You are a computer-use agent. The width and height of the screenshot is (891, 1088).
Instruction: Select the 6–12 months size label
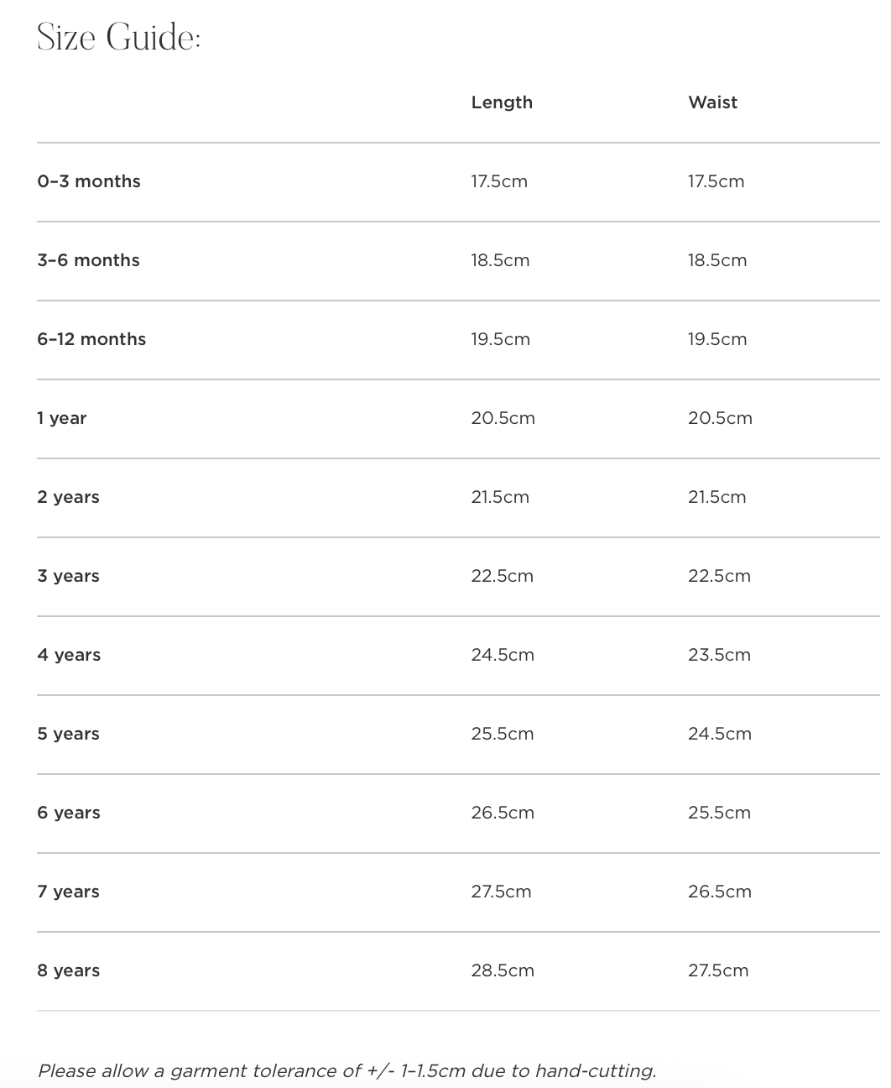pyautogui.click(x=91, y=339)
